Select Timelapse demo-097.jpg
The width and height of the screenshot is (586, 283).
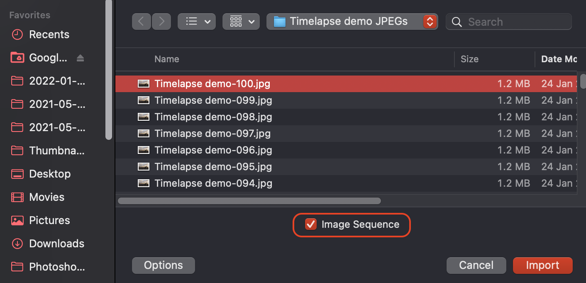pyautogui.click(x=346, y=134)
